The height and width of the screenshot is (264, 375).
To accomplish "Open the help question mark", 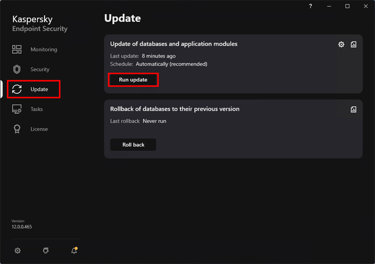I will [310, 6].
